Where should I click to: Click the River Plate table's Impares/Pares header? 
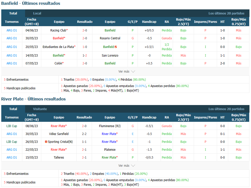(205, 117)
